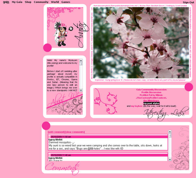Click comment date 05/16/2009 11:46 am

(61, 155)
